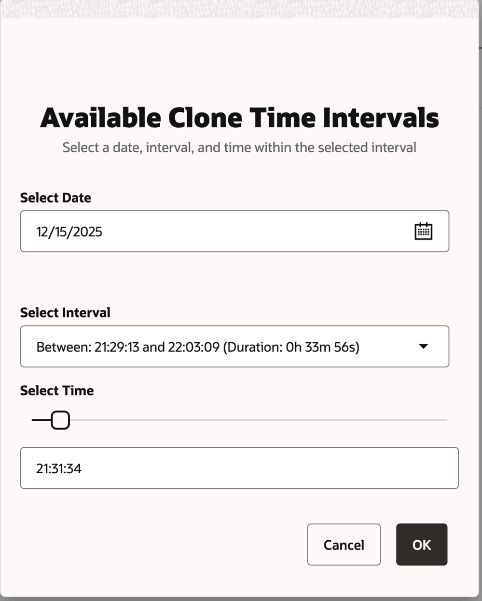
Task: Click the Available Clone Time Intervals heading
Action: tap(240, 117)
